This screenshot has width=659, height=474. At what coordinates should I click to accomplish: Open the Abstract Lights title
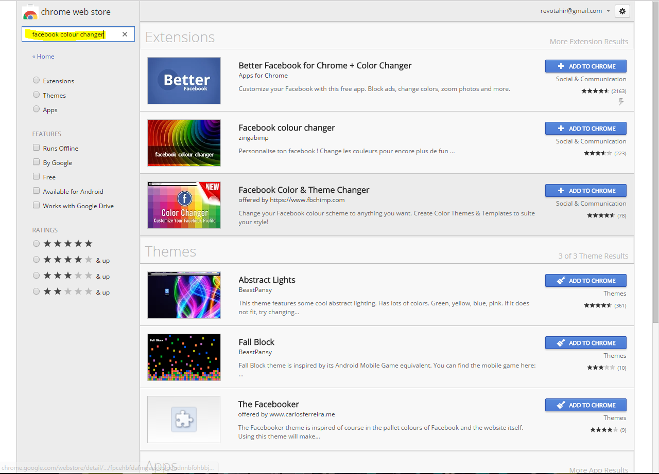267,280
